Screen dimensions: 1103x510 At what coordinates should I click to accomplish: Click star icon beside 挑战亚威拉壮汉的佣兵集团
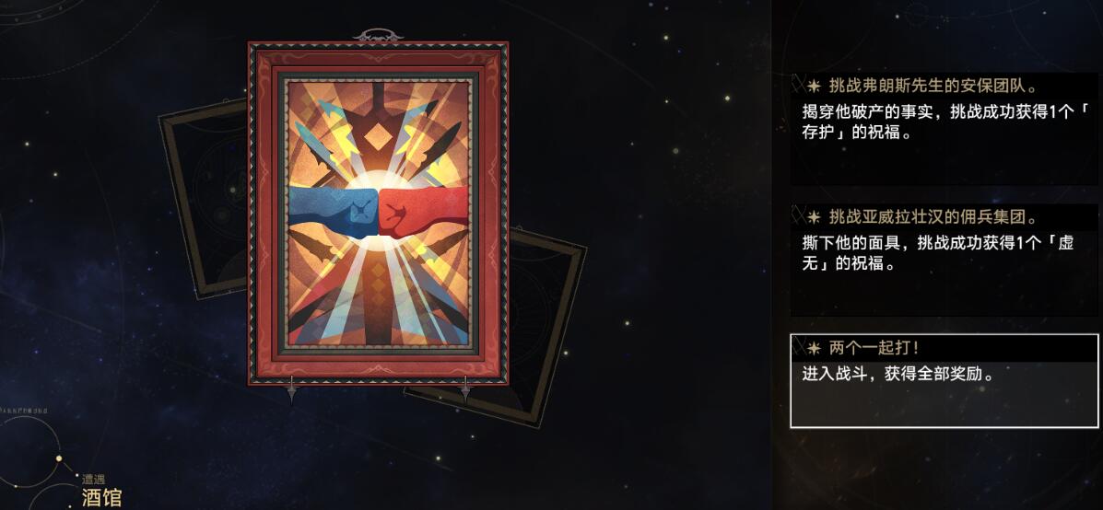[x=813, y=217]
